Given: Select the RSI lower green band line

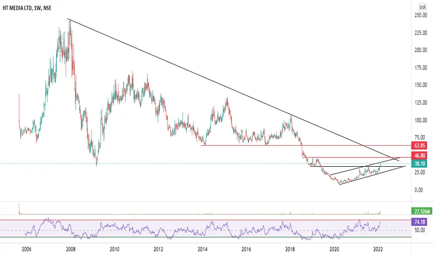Looking at the screenshot, I should click(x=205, y=237).
